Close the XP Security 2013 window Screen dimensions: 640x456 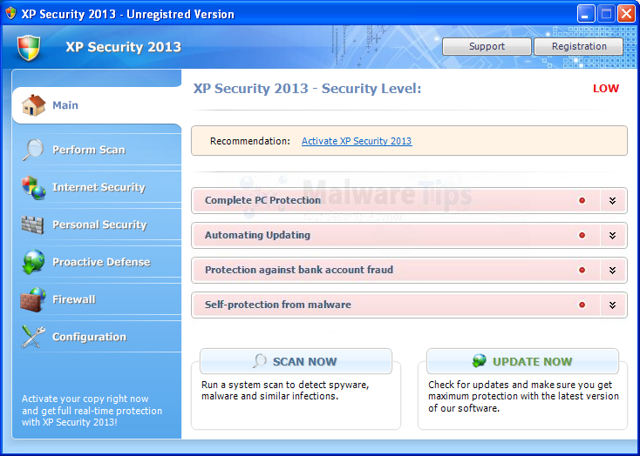pos(626,14)
